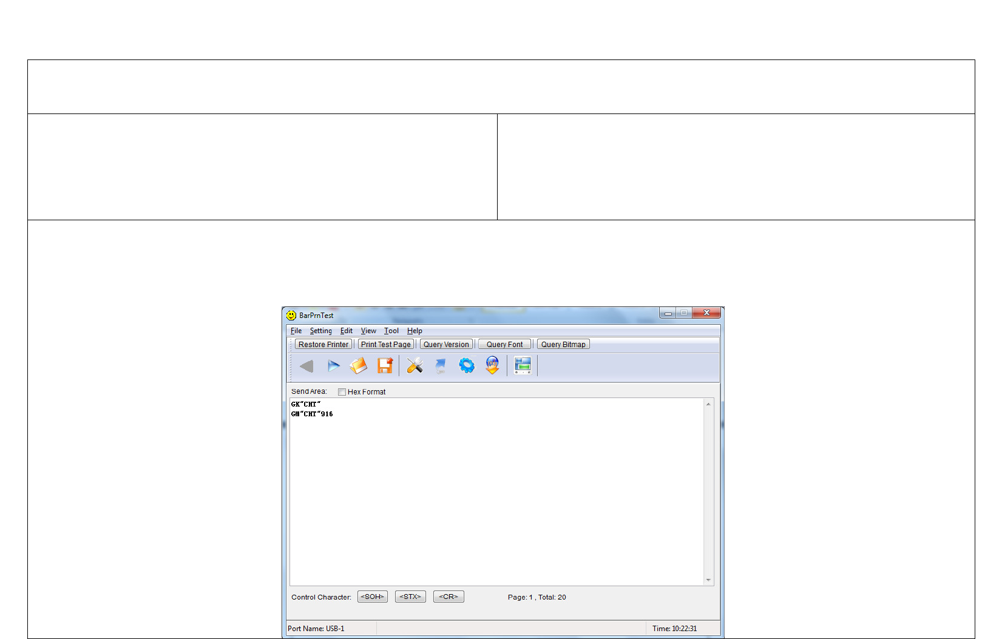Click the Query Version button
Screen dimensions: 1002x639
tap(446, 344)
